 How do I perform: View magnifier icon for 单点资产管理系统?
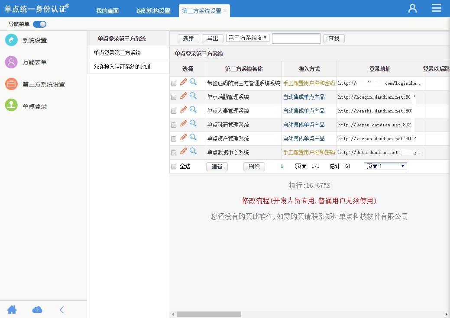coord(193,137)
